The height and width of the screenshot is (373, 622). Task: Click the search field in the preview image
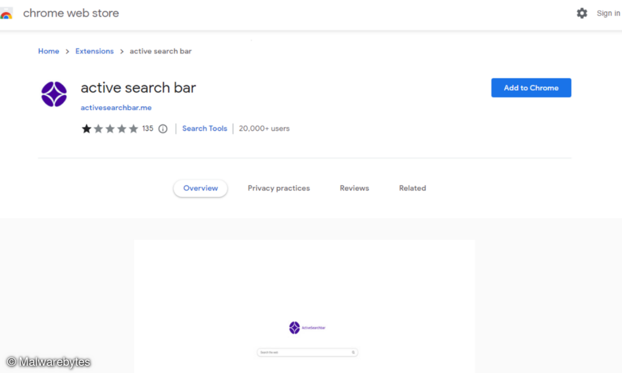(x=307, y=352)
